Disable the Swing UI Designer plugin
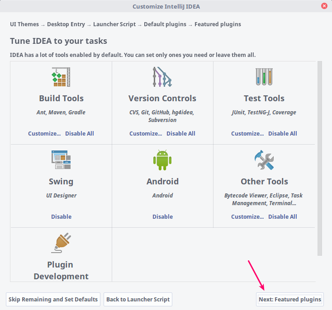The width and height of the screenshot is (332, 310). [x=61, y=216]
